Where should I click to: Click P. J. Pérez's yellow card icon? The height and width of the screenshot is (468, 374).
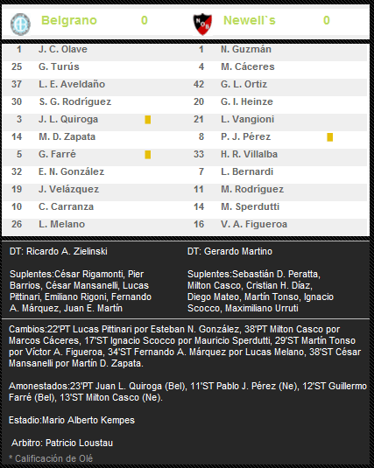(329, 137)
